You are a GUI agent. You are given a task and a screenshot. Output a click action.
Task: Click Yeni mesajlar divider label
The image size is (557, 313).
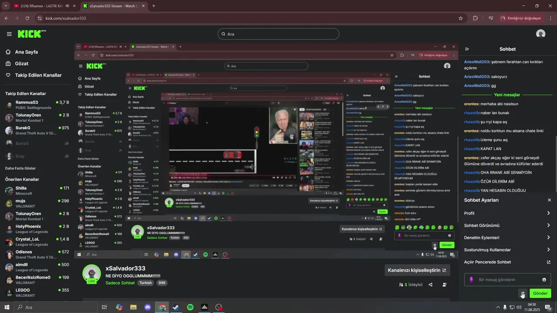click(x=507, y=95)
